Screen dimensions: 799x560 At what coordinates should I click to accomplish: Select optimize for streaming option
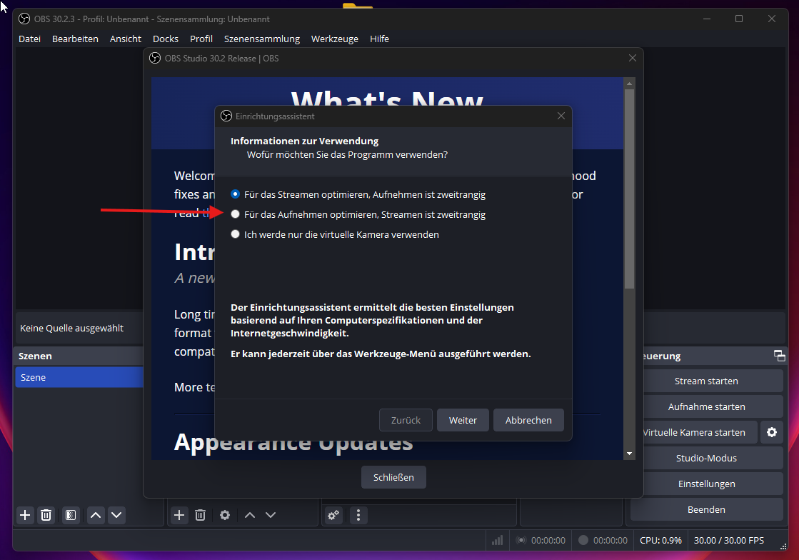(x=358, y=194)
